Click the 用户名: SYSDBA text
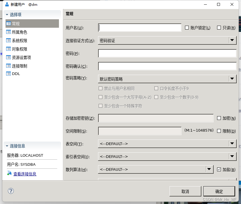 (x=21, y=165)
